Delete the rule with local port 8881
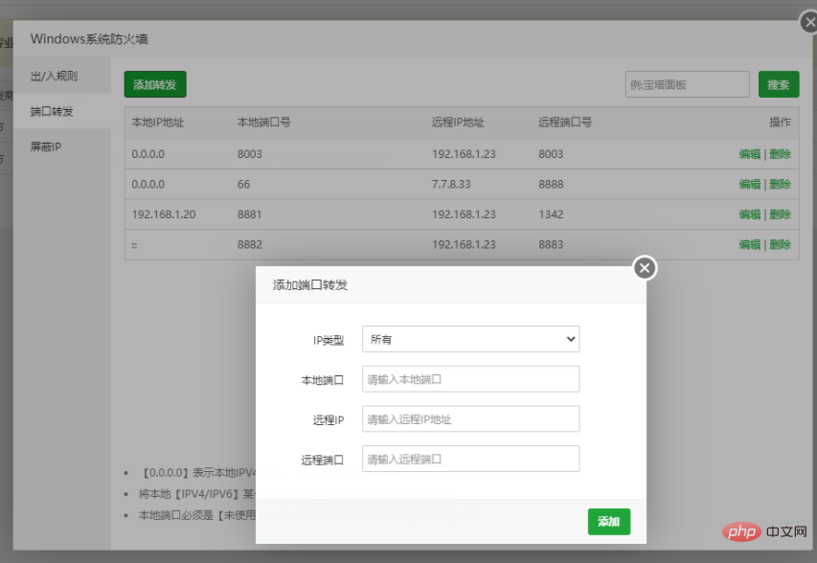This screenshot has height=563, width=817. click(780, 214)
